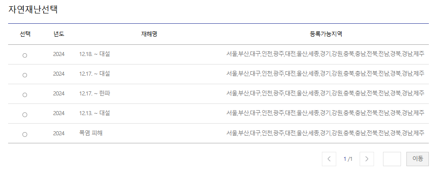Image resolution: width=441 pixels, height=172 pixels.
Task: Go to previous page with left chevron
Action: click(329, 159)
